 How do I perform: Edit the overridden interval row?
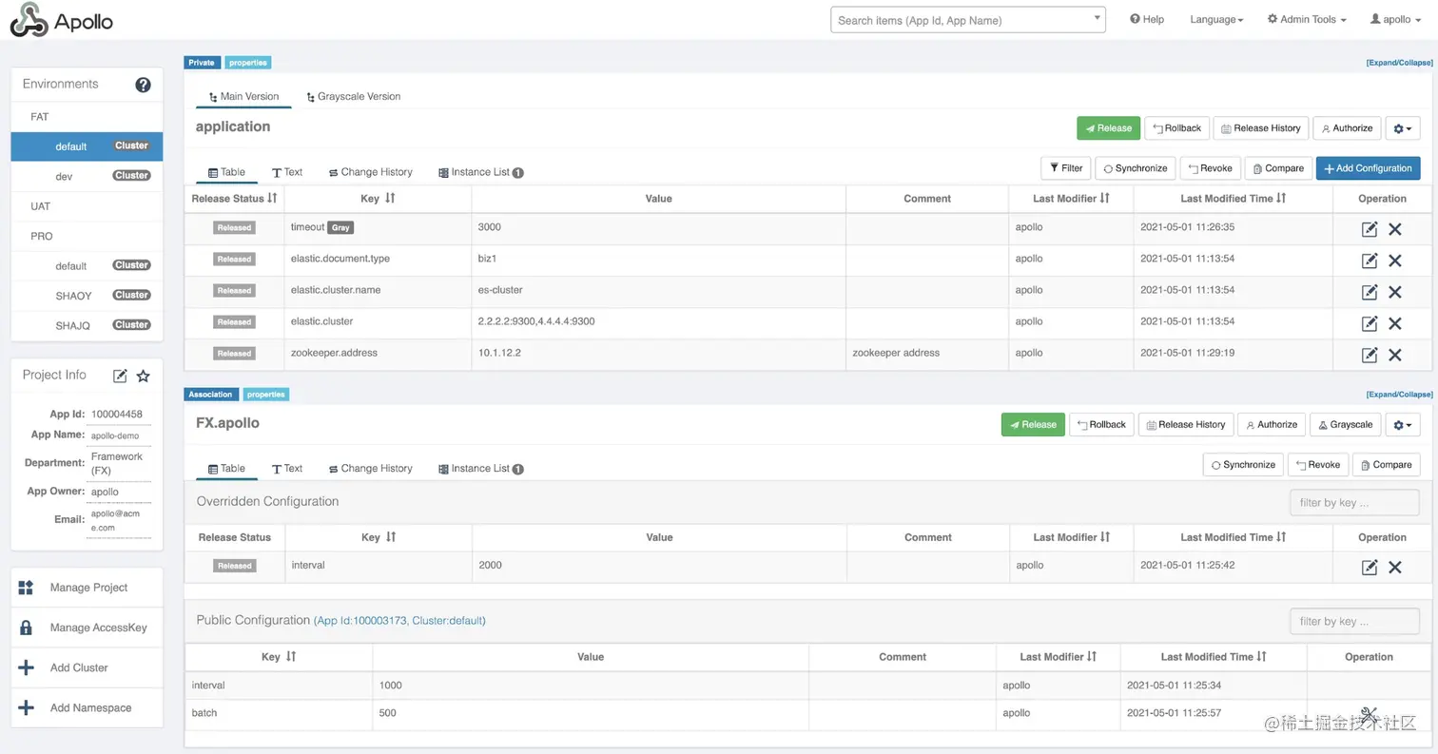[x=1370, y=567]
